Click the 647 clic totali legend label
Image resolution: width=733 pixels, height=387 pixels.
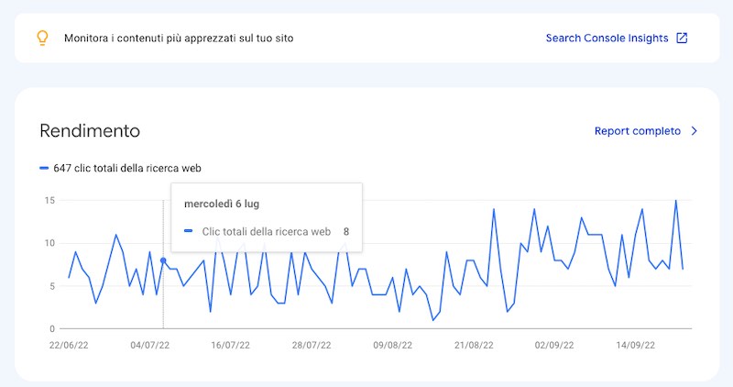click(x=126, y=168)
